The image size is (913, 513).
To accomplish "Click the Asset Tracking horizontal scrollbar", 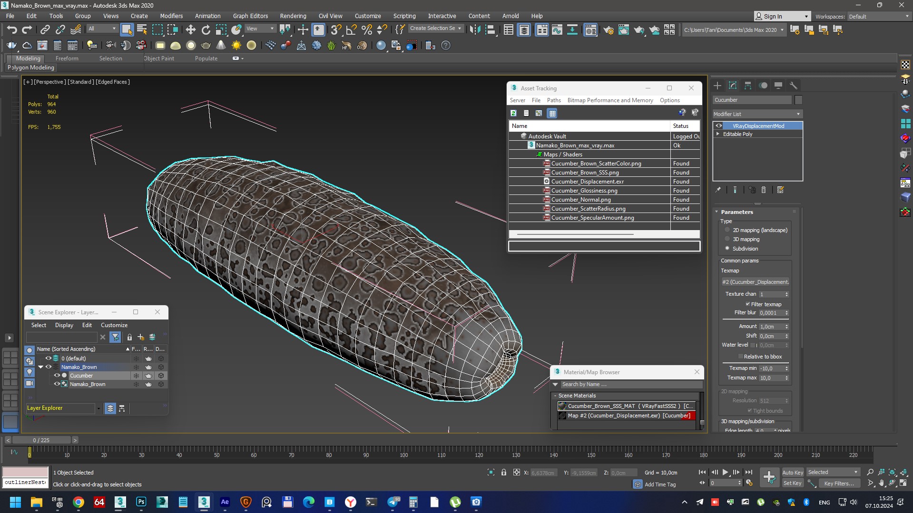I will pos(575,234).
